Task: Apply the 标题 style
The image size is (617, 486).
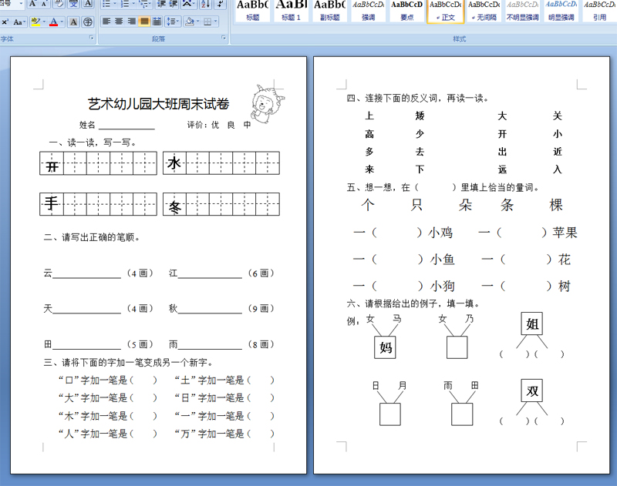Action: click(x=252, y=11)
